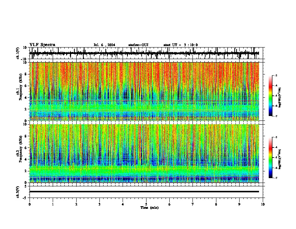
Task: Click the "5" tick on the time axis
Action: click(x=146, y=204)
